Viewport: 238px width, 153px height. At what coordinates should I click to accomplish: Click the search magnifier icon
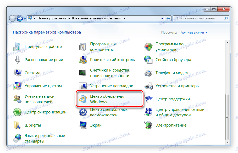(x=226, y=18)
